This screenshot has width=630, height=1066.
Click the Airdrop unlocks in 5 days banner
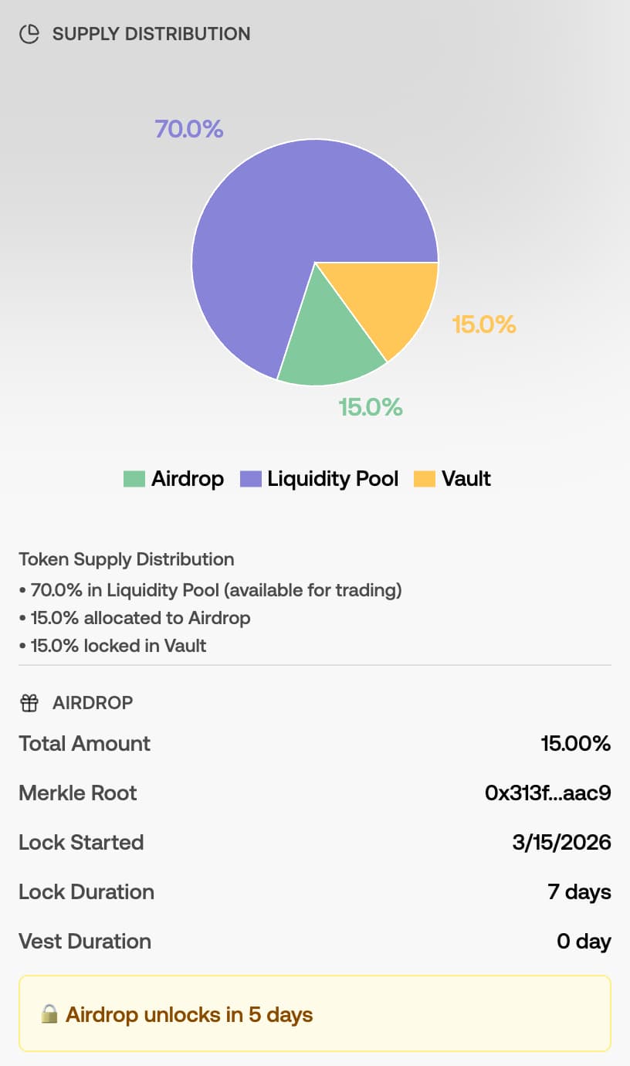click(314, 1013)
